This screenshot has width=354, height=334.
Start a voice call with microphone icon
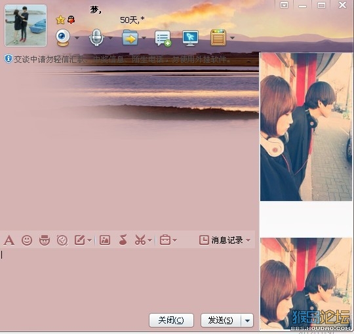tap(96, 38)
